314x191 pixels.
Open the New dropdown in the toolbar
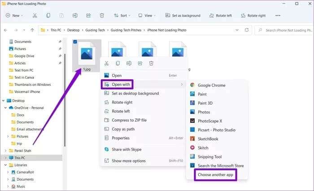coord(14,15)
